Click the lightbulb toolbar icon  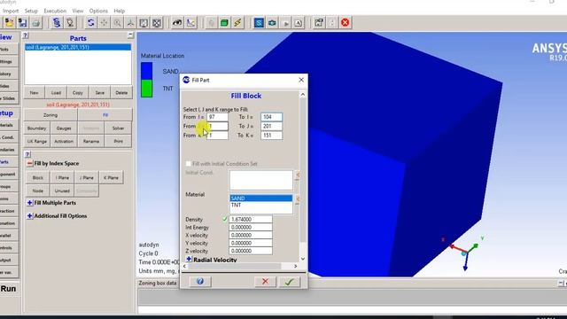pyautogui.click(x=70, y=23)
